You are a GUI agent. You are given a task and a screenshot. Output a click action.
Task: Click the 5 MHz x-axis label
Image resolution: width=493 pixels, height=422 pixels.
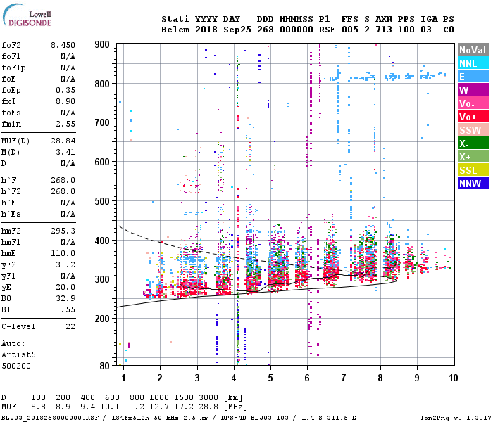pos(270,378)
